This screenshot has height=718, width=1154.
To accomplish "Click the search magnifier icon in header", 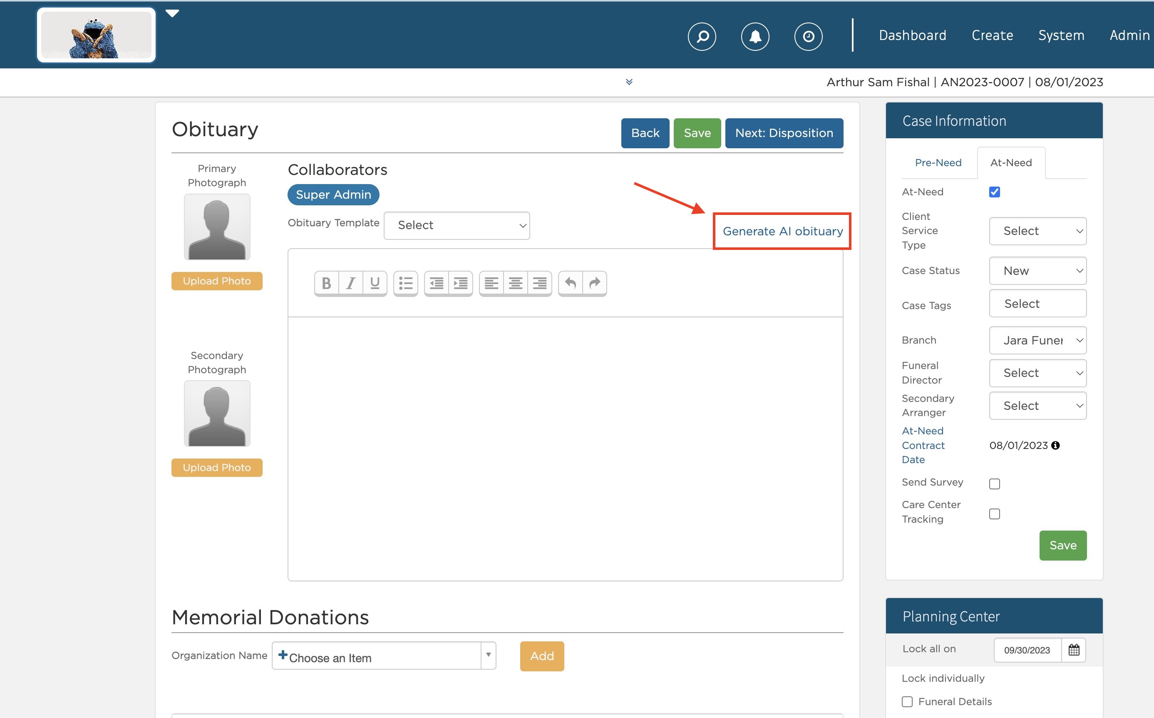I will point(702,36).
